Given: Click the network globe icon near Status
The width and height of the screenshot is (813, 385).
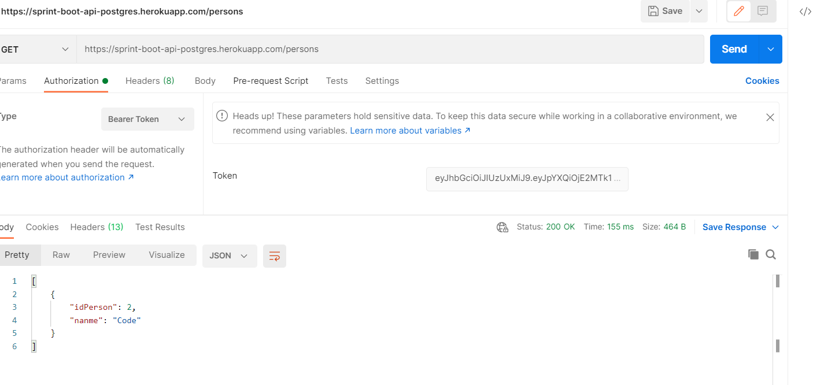Looking at the screenshot, I should tap(502, 227).
